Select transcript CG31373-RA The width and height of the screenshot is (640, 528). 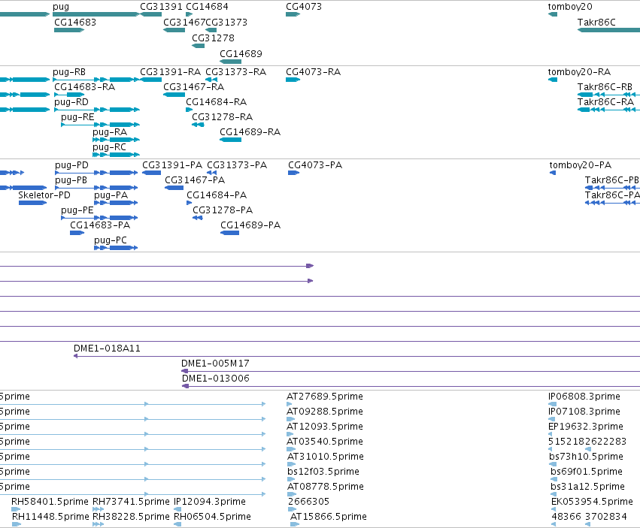[235, 72]
